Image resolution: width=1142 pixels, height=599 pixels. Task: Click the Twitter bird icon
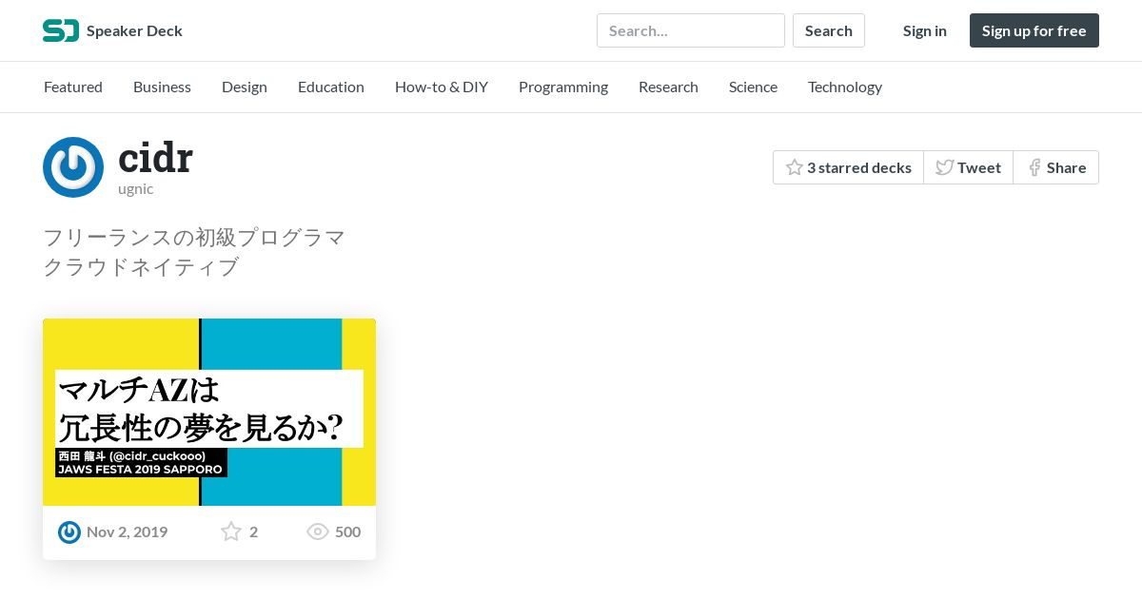coord(944,167)
